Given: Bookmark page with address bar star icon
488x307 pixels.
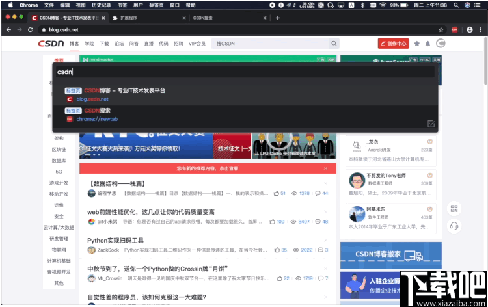Looking at the screenshot, I should (441, 30).
